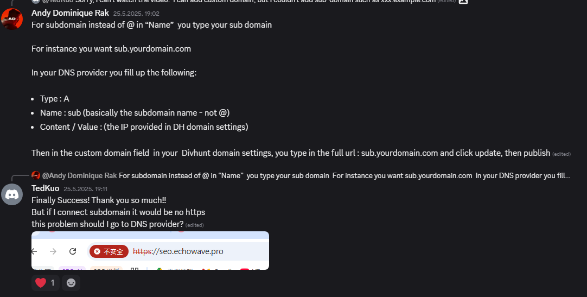Click the 19:02 message timestamp
This screenshot has height=297, width=587.
136,14
